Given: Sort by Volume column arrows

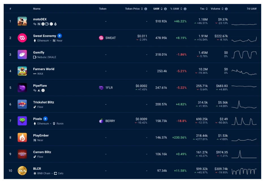Looking at the screenshot, I should 223,9.
